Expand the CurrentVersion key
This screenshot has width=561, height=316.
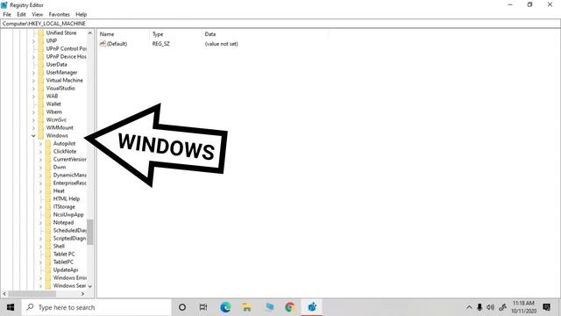[x=40, y=160]
